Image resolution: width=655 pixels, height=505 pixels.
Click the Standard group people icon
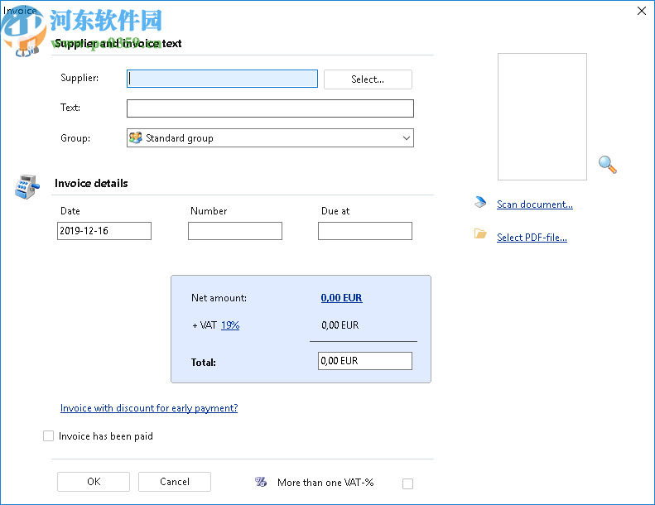(135, 137)
